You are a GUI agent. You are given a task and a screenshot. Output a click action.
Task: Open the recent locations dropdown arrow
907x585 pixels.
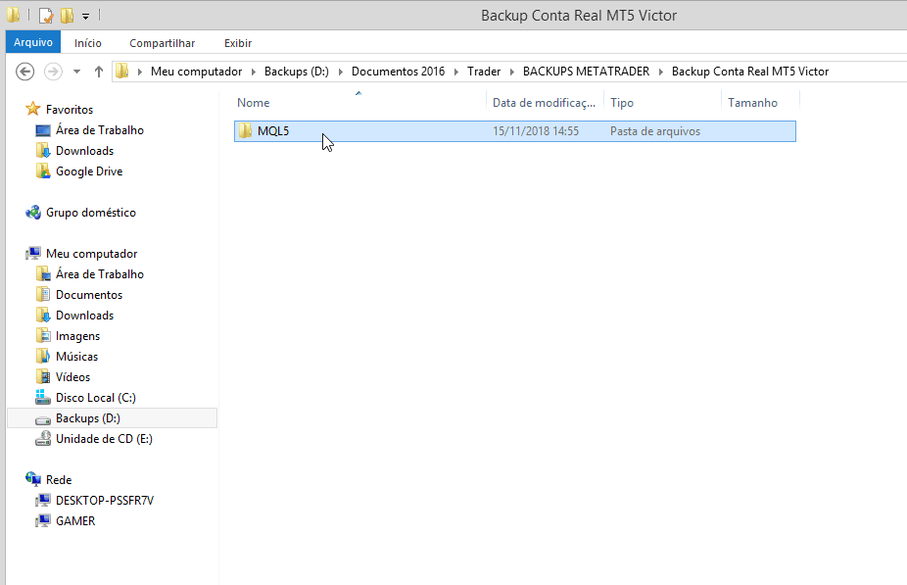pos(77,72)
